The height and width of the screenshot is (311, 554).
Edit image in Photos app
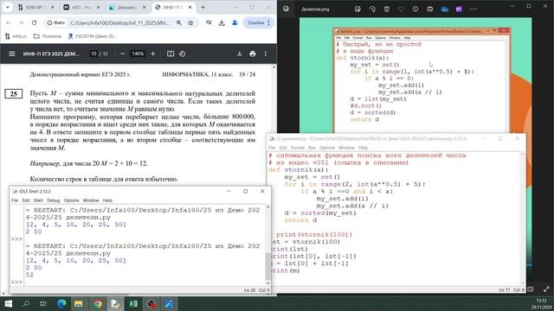coord(358,10)
